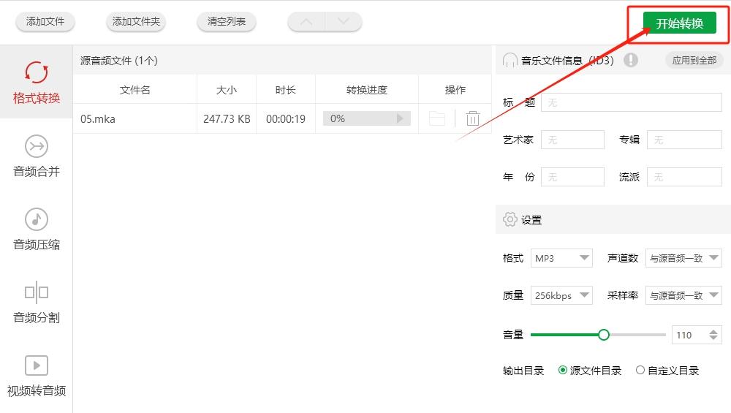
Task: Click the 00:00:19 duration cell
Action: [x=286, y=119]
